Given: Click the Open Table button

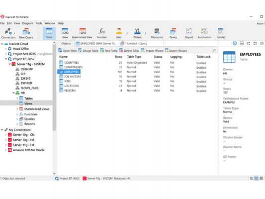Looking at the screenshot, I should tap(67, 51).
